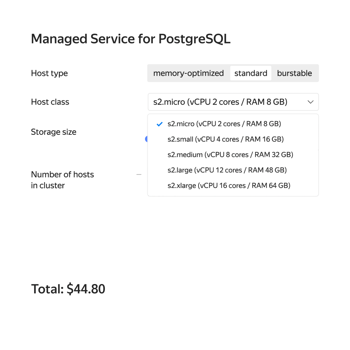Select the memory-optimized host type
This screenshot has width=350, height=350.
pyautogui.click(x=189, y=73)
